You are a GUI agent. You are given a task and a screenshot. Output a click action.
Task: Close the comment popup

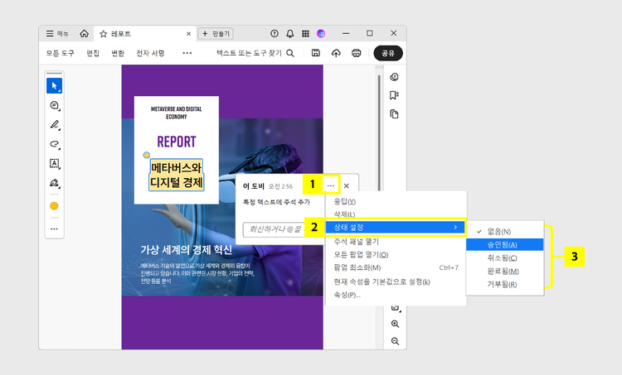347,185
